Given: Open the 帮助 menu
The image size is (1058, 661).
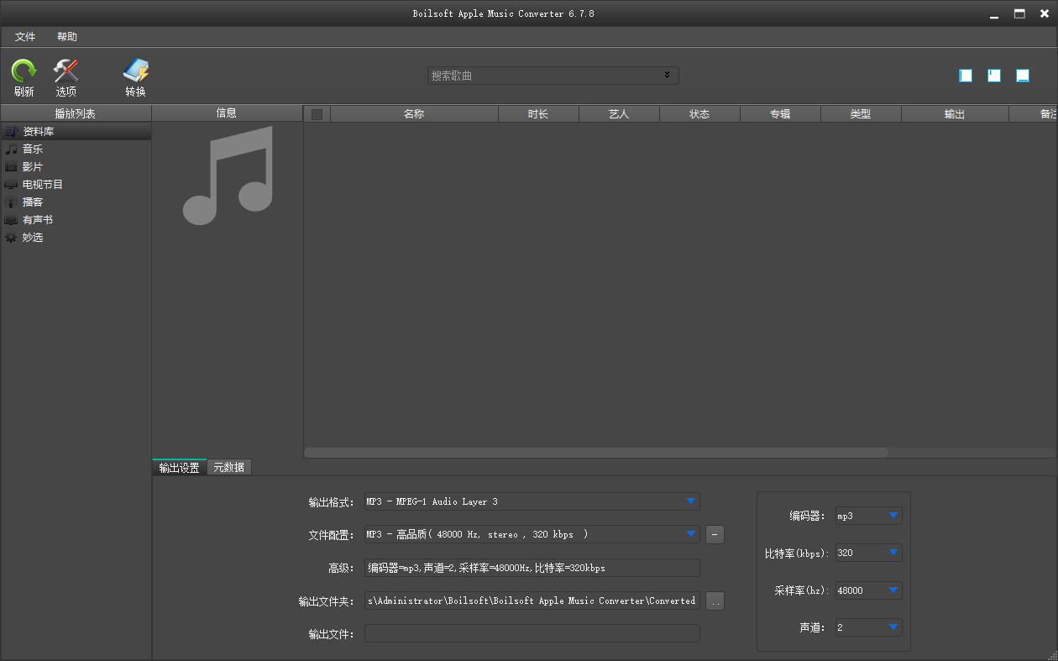Looking at the screenshot, I should [x=67, y=37].
